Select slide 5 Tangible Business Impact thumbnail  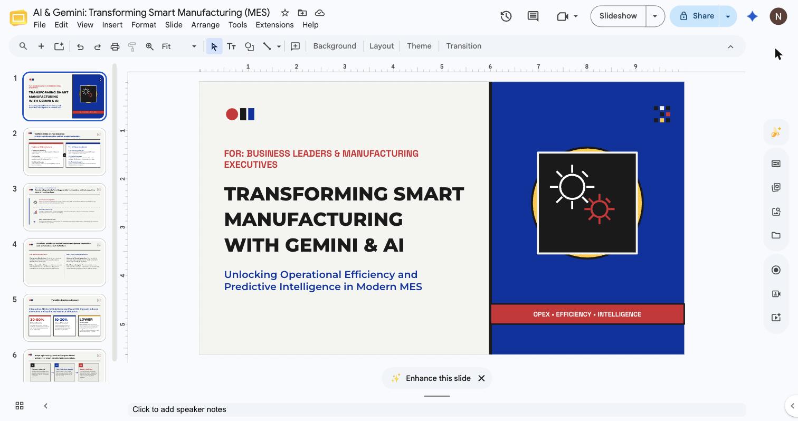[64, 318]
